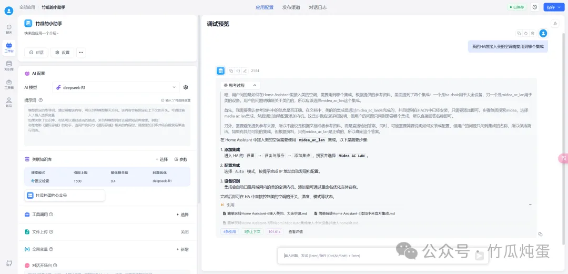
Task: Collapse the 思考过程 thinking section
Action: point(240,86)
